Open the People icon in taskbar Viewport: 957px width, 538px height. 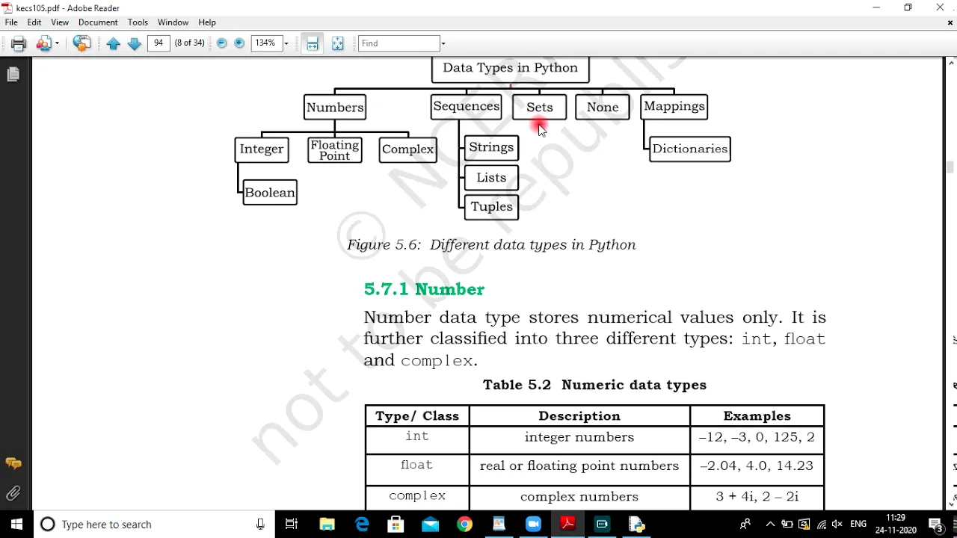pyautogui.click(x=745, y=525)
